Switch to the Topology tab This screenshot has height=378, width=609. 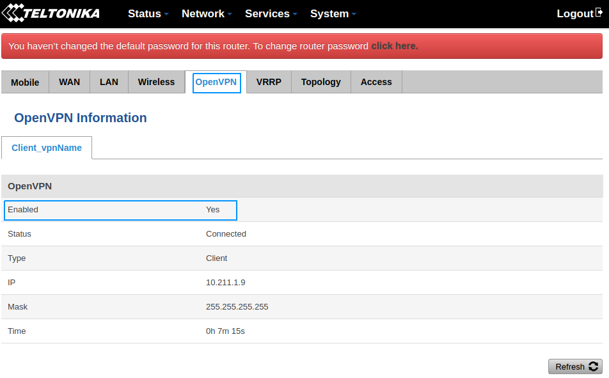click(320, 82)
